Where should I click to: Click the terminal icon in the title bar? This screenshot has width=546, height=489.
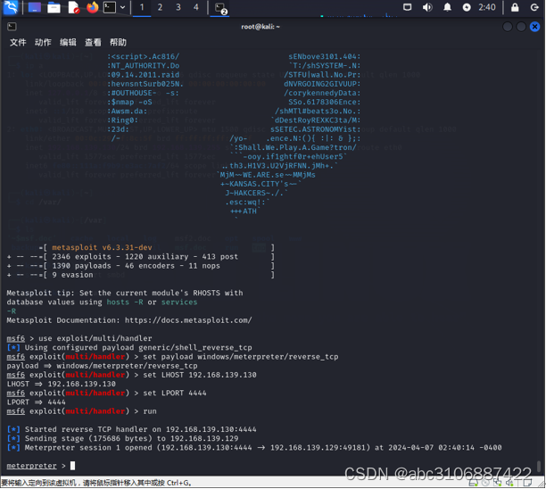point(12,27)
